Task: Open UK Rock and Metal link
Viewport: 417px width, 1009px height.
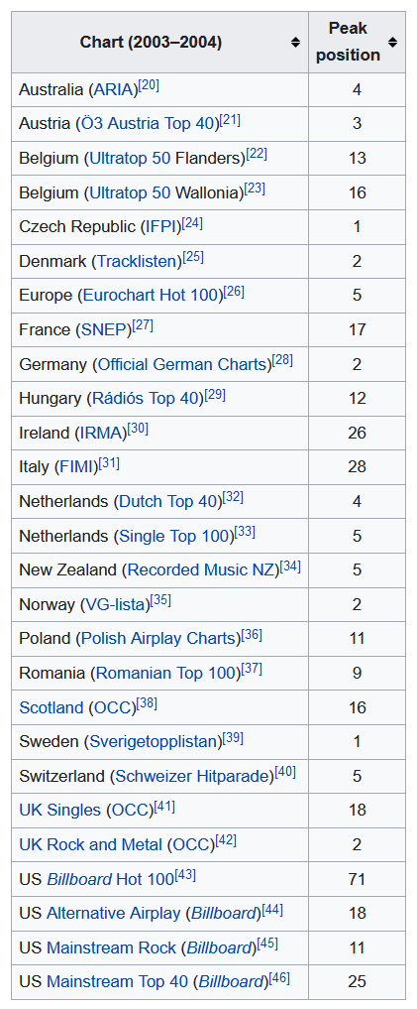Action: click(x=90, y=845)
